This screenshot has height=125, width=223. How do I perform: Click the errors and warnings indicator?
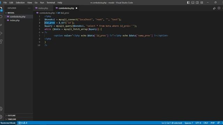pyautogui.click(x=23, y=123)
